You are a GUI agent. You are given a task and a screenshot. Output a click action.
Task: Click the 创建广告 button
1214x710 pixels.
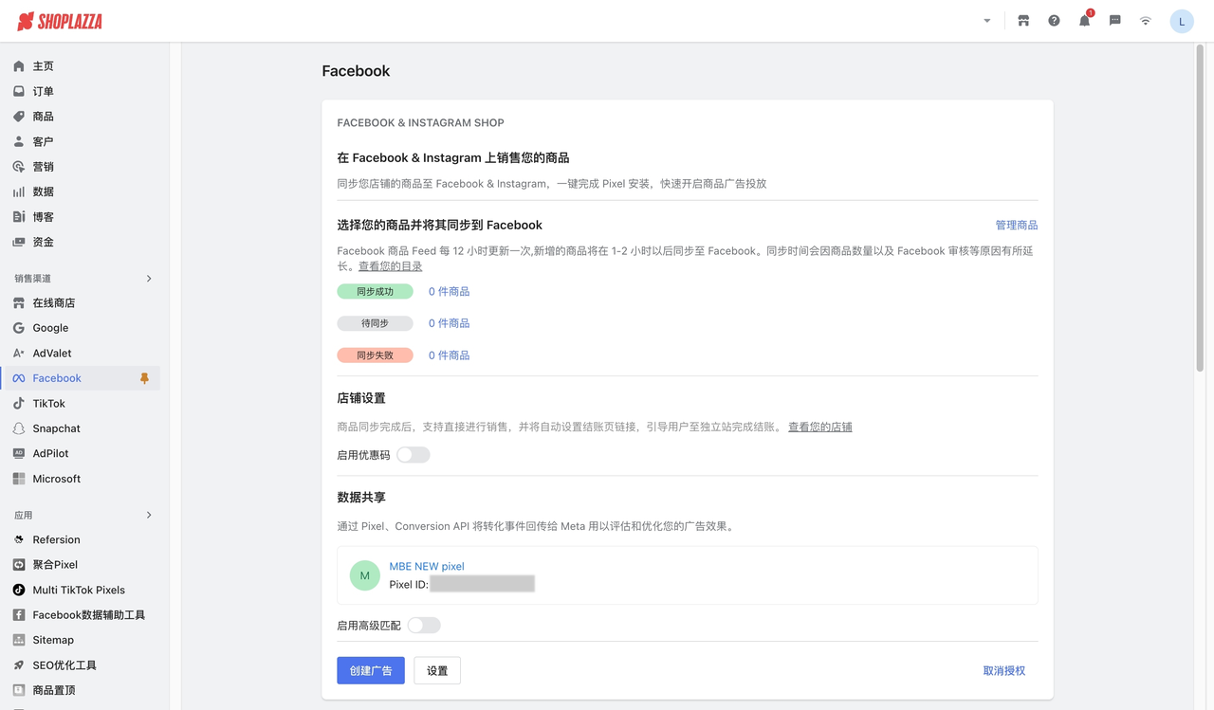coord(370,670)
